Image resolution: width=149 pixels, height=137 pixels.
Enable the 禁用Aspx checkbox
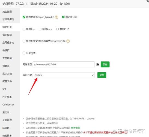click(x=40, y=29)
